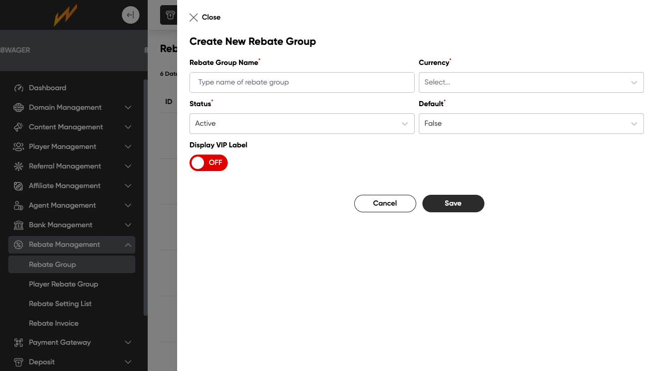Click the sidebar vertical scrollbar

pyautogui.click(x=146, y=197)
